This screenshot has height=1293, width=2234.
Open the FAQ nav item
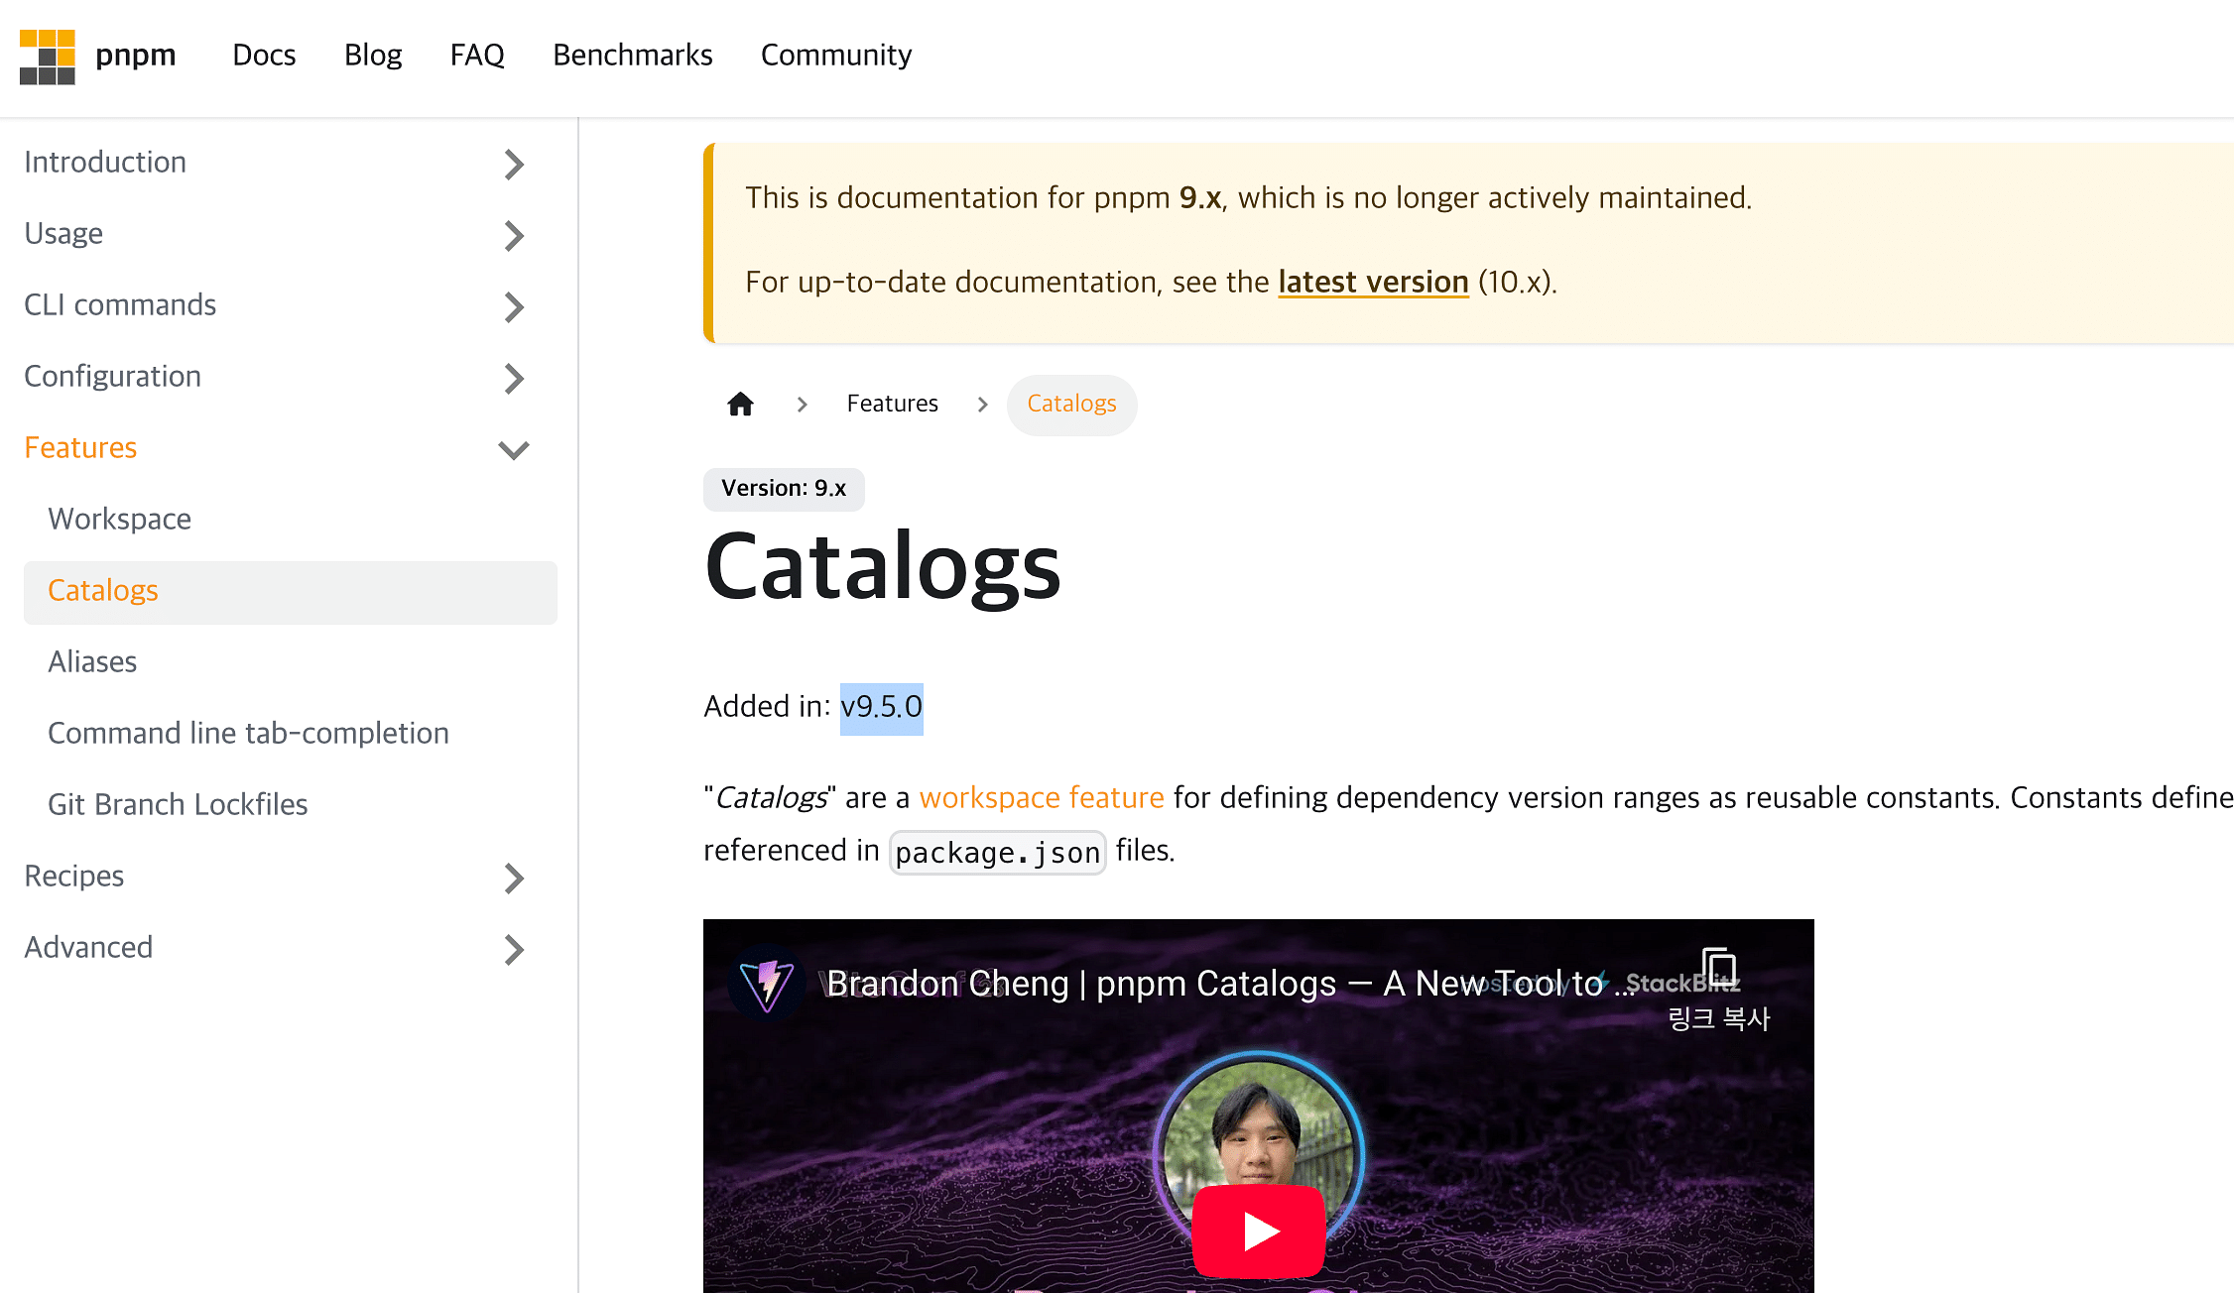pyautogui.click(x=477, y=55)
